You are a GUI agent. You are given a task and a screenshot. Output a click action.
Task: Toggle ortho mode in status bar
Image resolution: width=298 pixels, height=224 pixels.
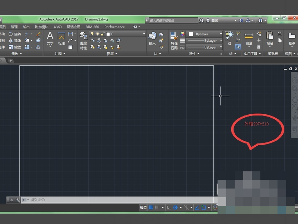click(169, 208)
